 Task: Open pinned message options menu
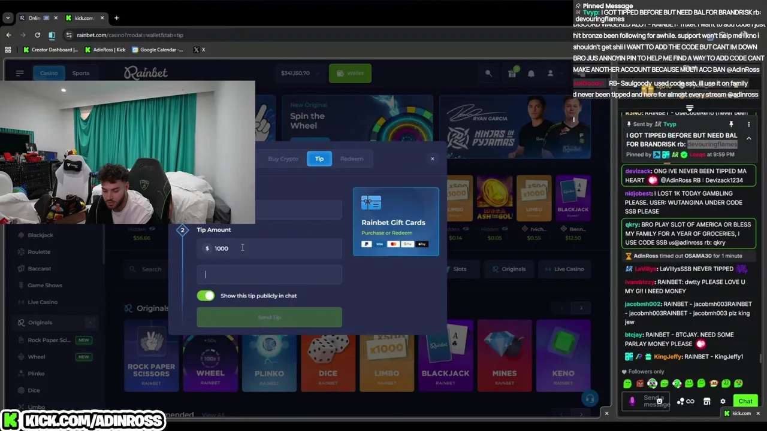748,124
